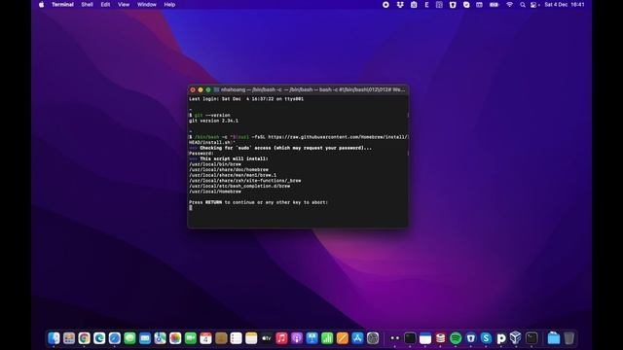Click the Homebrew install URL in terminal
Screen dimensions: 623x350
tap(338, 137)
